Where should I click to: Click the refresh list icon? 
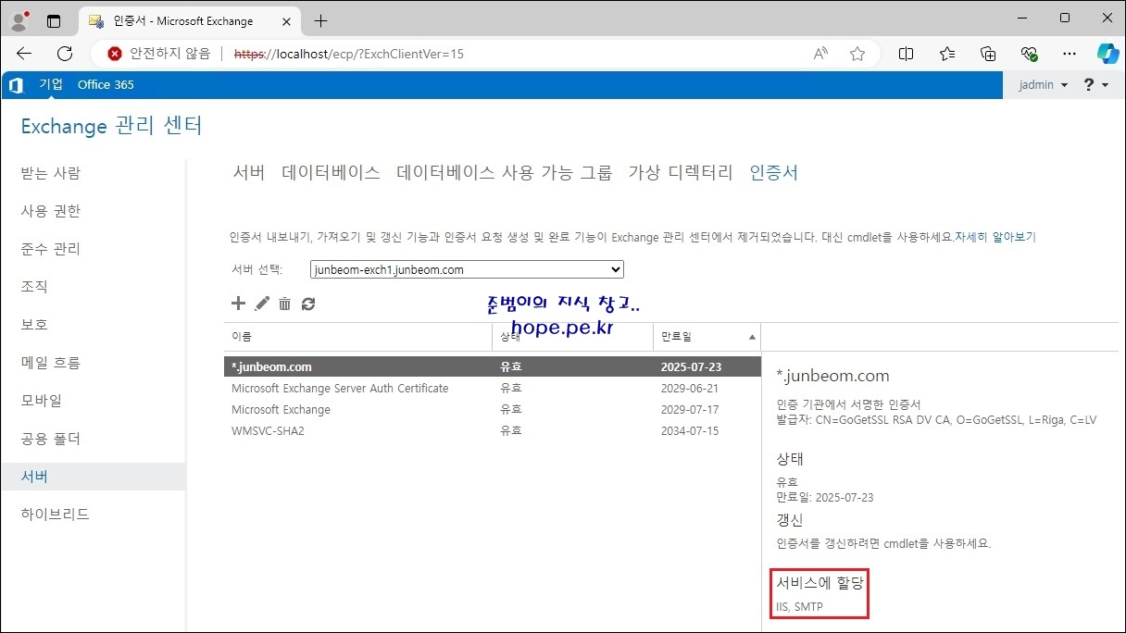pos(308,304)
